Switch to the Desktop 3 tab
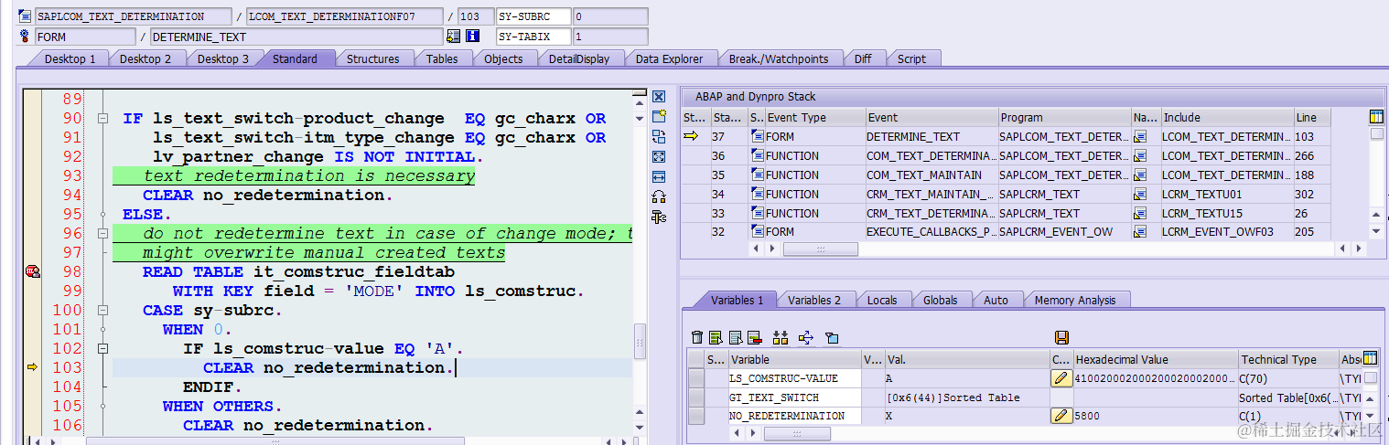The height and width of the screenshot is (445, 1389). coord(223,58)
